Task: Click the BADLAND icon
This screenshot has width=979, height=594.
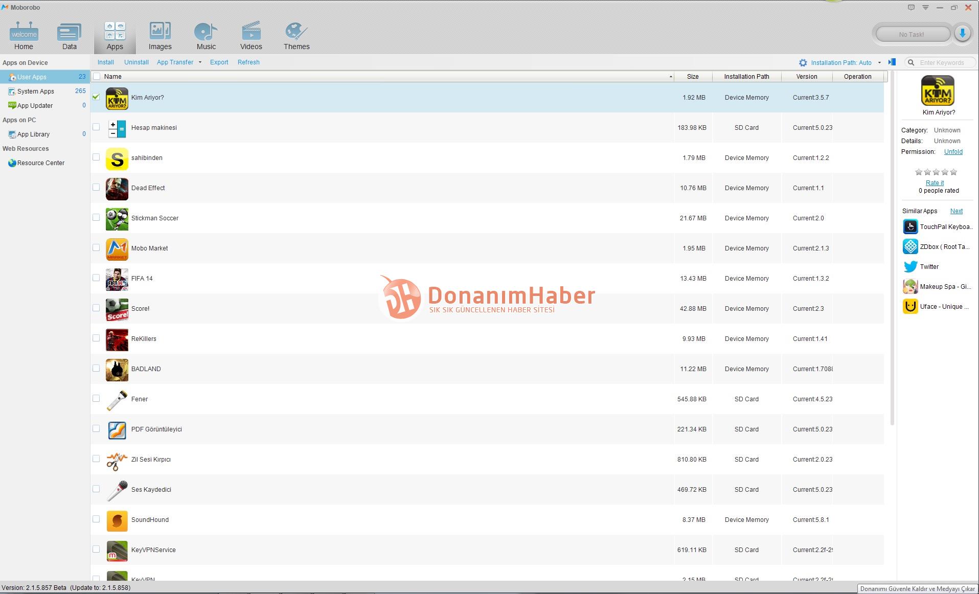Action: click(117, 370)
